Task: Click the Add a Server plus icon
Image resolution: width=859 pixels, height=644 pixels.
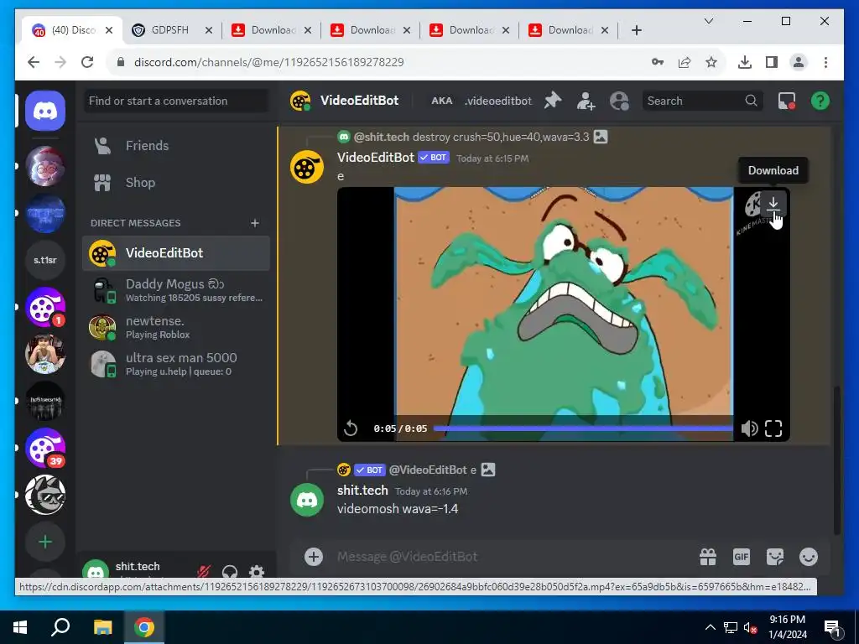Action: point(45,542)
